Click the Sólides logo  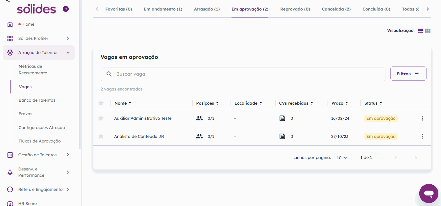click(37, 9)
